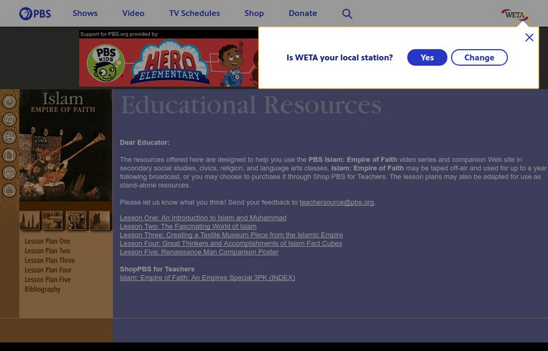The image size is (548, 351).
Task: Open the PBS home logo
Action: (35, 14)
